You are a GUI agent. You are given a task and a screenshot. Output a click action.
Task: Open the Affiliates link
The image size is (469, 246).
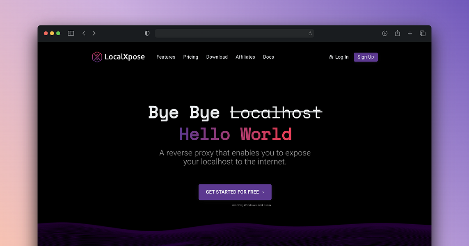click(x=245, y=57)
